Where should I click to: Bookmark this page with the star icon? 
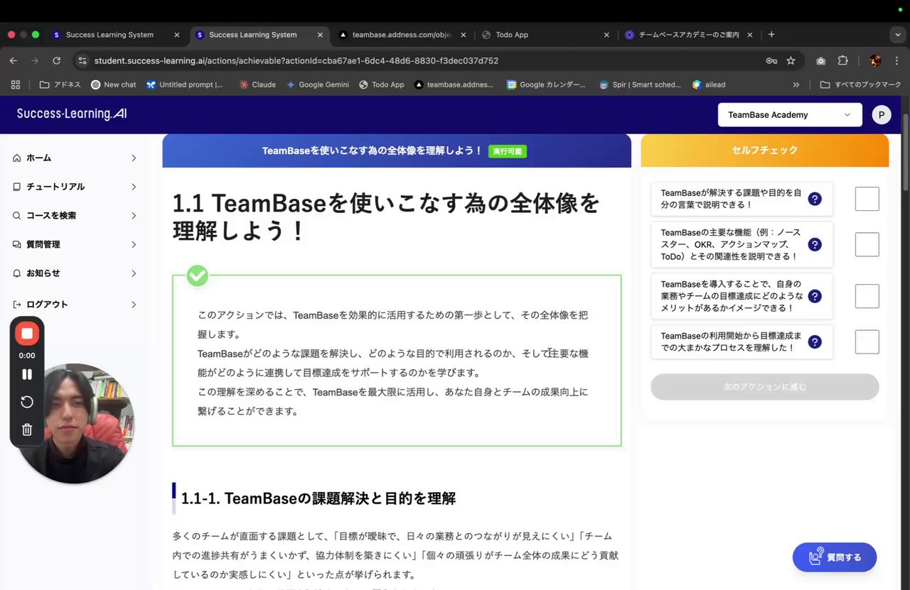(x=791, y=61)
